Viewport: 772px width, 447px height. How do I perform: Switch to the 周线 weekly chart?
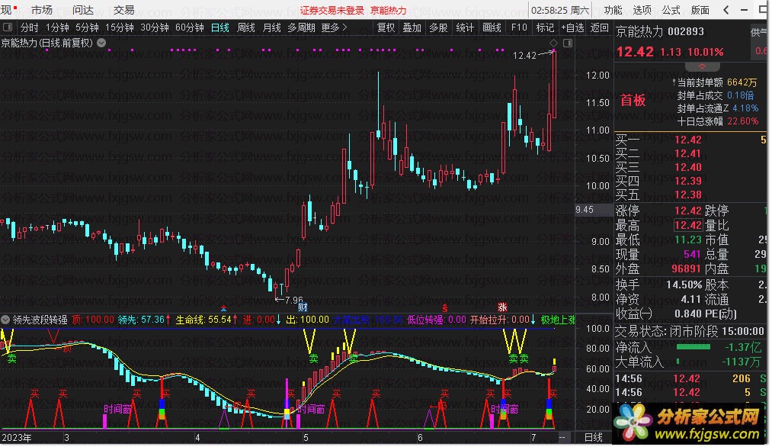click(245, 27)
